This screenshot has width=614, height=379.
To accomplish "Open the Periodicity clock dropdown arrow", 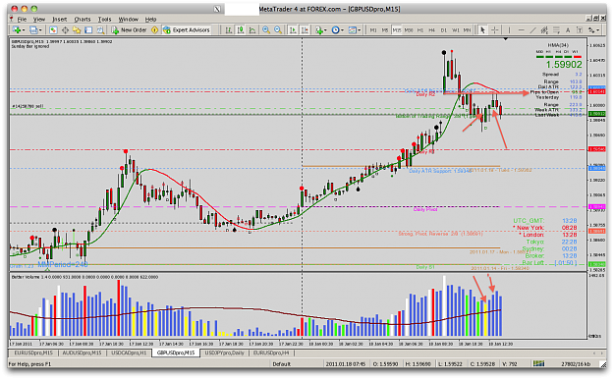I will [342, 30].
